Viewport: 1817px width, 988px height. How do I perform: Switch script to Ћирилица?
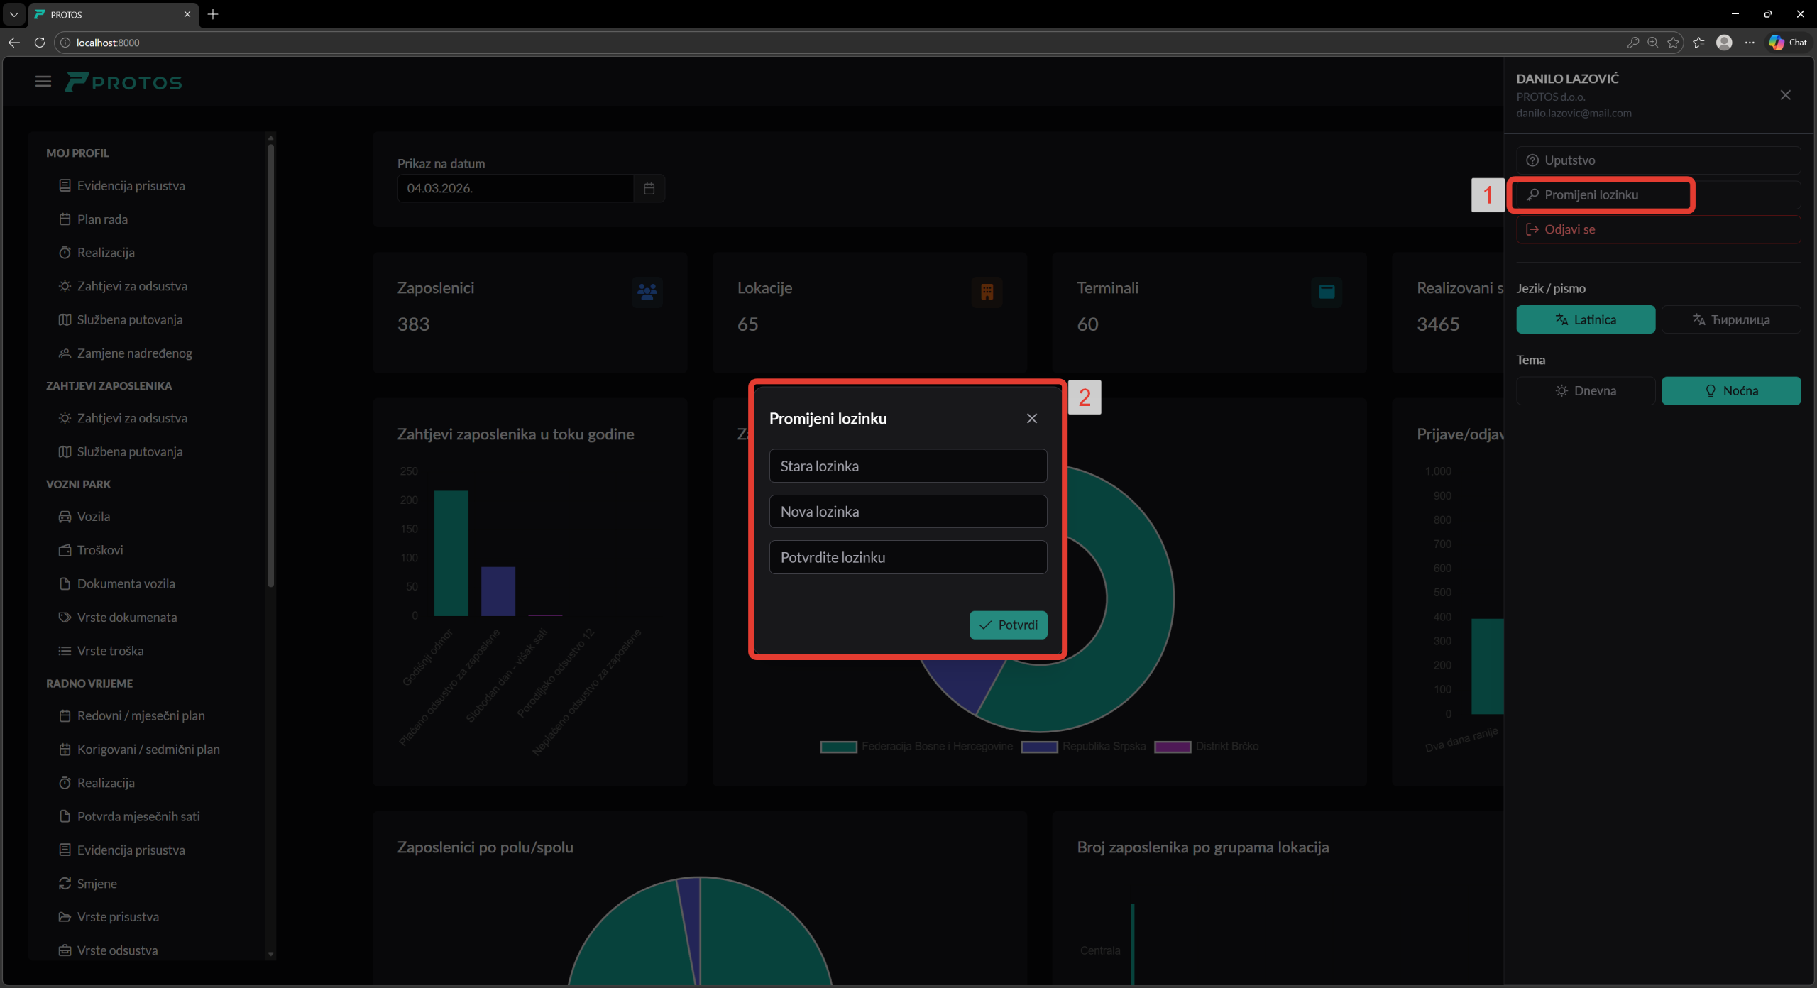[x=1730, y=319]
